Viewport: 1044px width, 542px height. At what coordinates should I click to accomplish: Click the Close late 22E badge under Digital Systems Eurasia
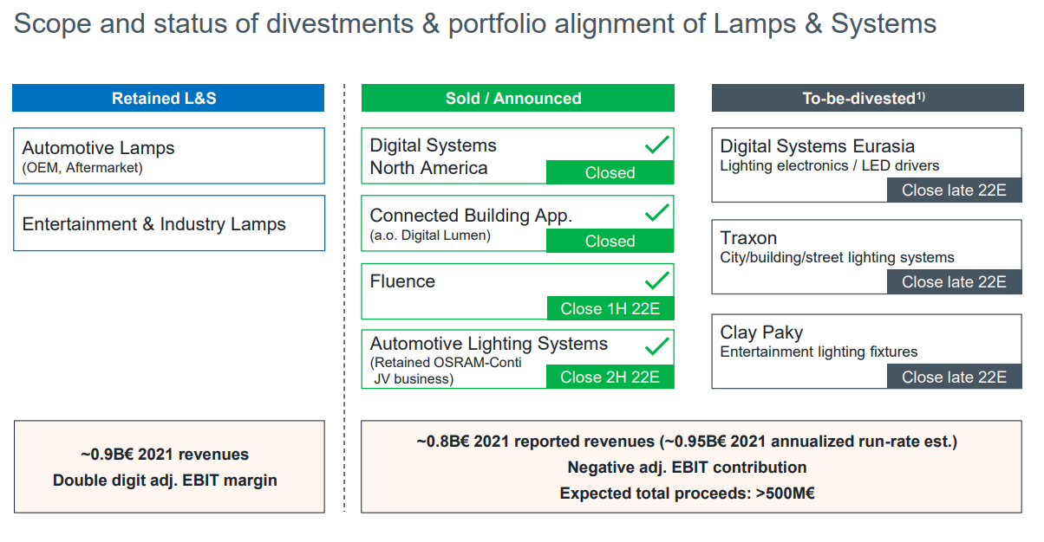click(954, 190)
